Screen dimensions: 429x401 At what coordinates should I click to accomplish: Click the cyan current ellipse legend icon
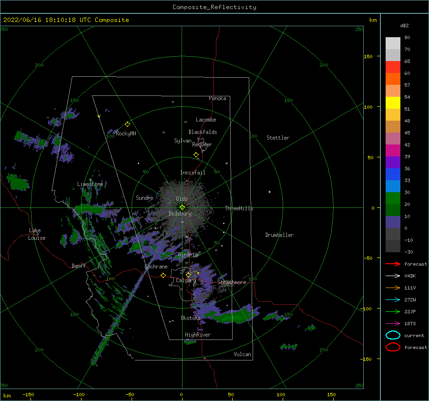point(393,335)
